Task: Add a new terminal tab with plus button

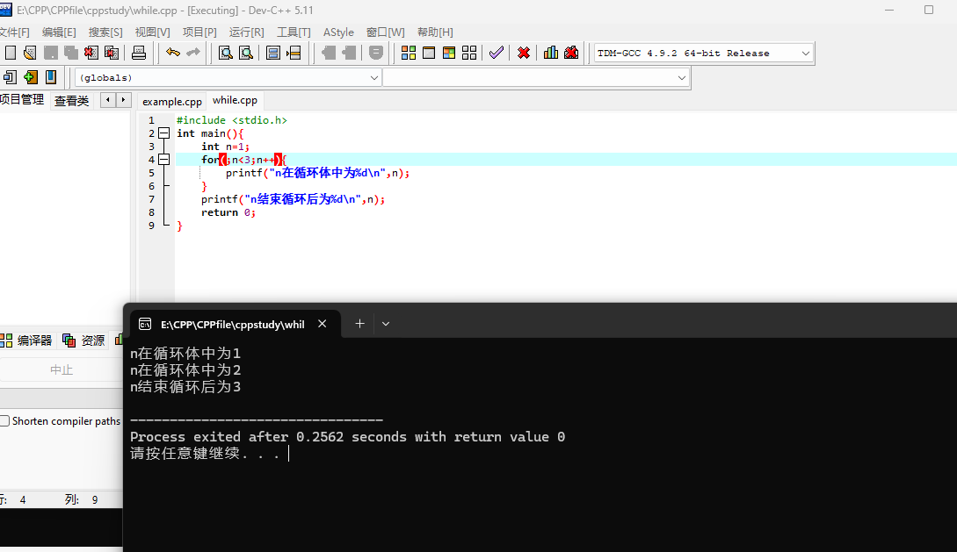Action: pos(359,324)
